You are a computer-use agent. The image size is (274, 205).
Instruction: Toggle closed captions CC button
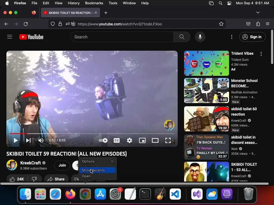(x=117, y=140)
